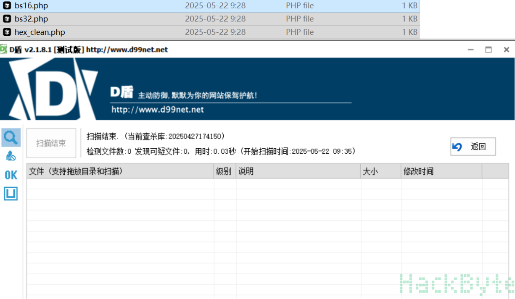Select the OK icon in the sidebar
515x299 pixels.
(11, 175)
